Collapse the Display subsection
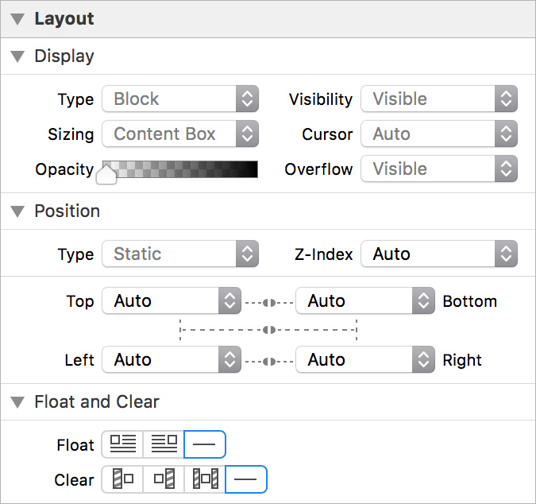Screen dimensions: 536x504 18,56
